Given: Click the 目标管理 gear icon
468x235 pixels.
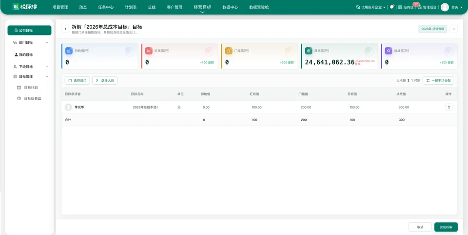Looking at the screenshot, I should click(15, 76).
